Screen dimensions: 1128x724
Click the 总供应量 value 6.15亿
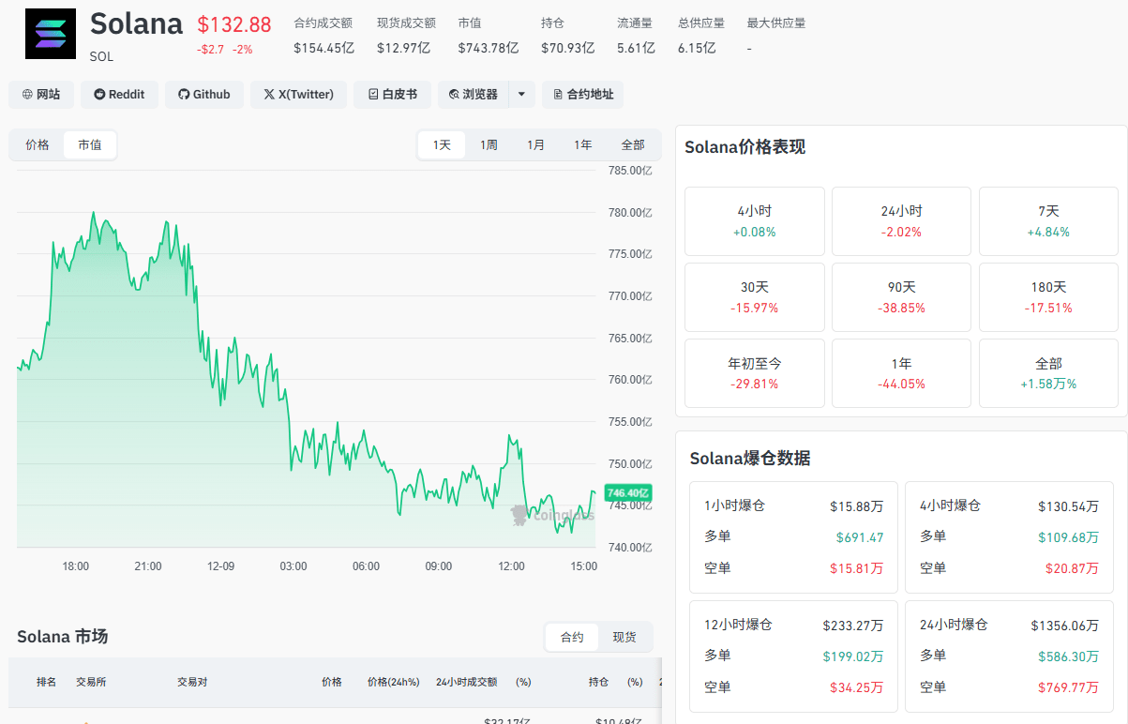[x=697, y=48]
